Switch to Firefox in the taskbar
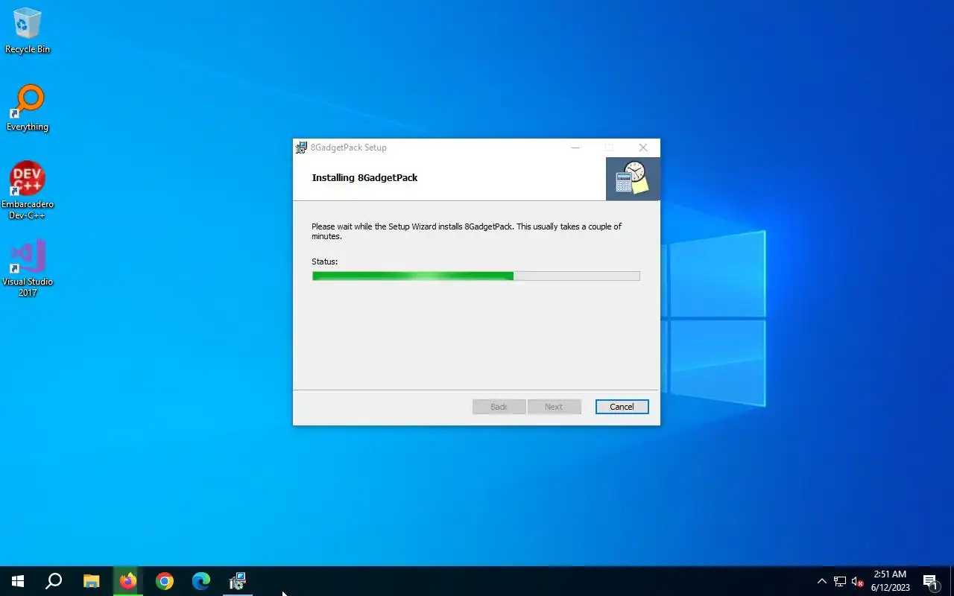Screen dimensions: 954x596 tap(128, 581)
